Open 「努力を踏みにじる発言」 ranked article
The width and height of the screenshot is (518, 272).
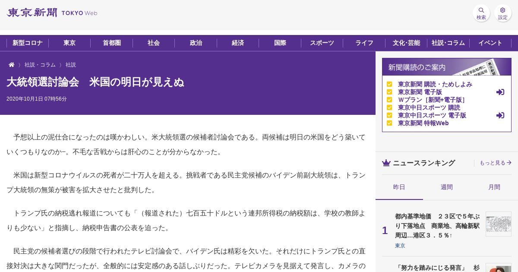click(x=437, y=268)
